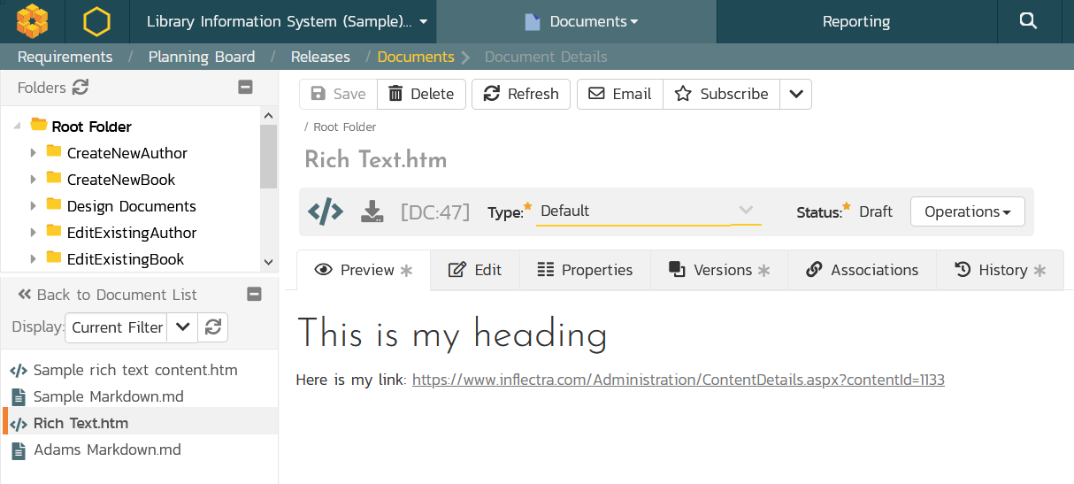
Task: Click the code brackets document icon
Action: pyautogui.click(x=326, y=211)
